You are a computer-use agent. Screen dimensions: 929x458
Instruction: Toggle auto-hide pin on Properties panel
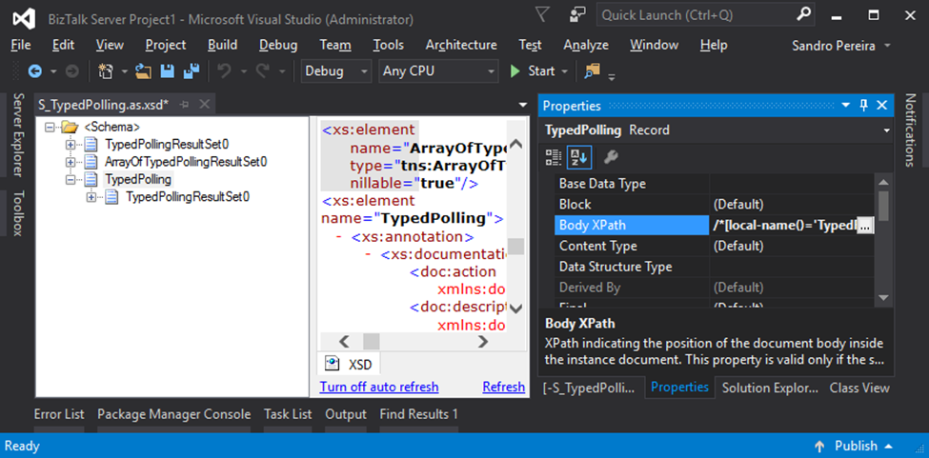point(863,106)
